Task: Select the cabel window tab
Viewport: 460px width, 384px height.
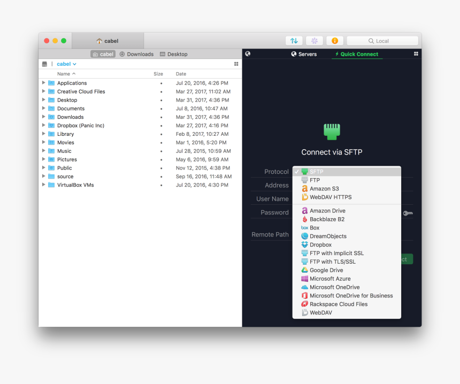Action: point(108,41)
